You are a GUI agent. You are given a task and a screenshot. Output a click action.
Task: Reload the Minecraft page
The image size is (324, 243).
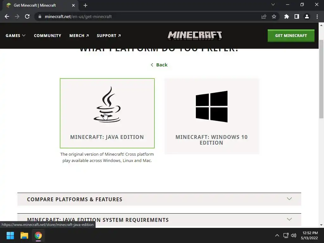pos(27,16)
